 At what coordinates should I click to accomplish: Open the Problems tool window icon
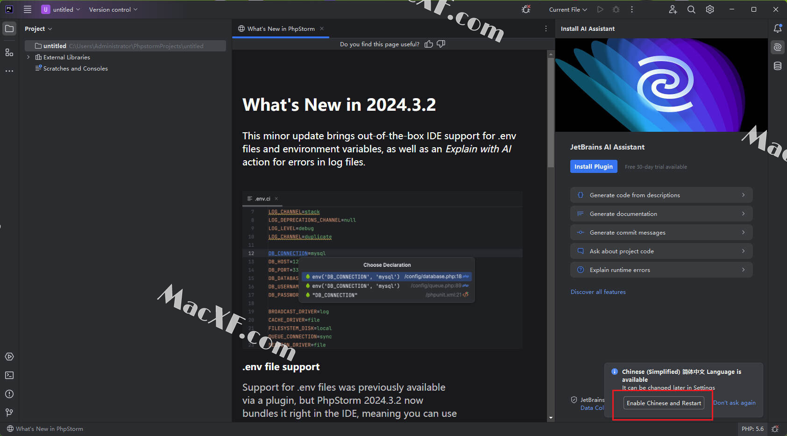[x=9, y=394]
